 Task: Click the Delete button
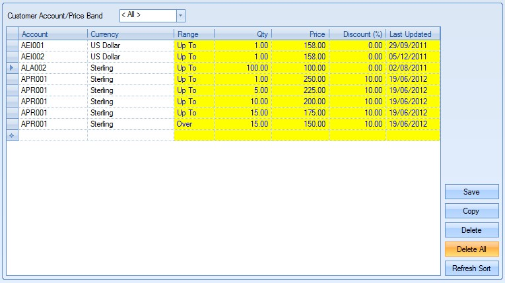[x=471, y=230]
